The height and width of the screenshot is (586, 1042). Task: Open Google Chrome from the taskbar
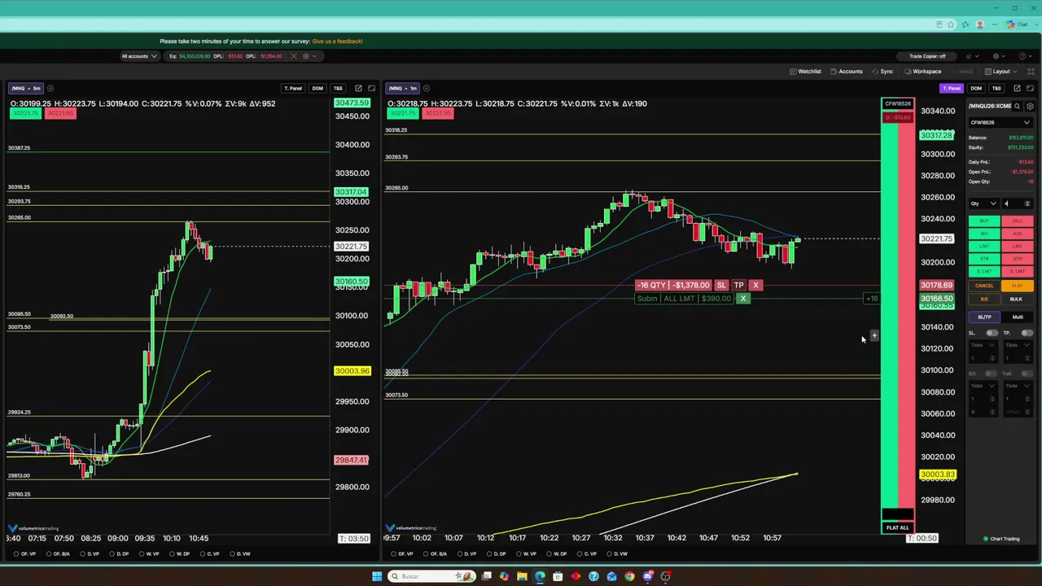pyautogui.click(x=630, y=576)
